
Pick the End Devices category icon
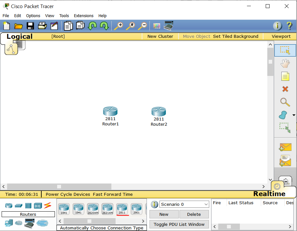point(9,223)
